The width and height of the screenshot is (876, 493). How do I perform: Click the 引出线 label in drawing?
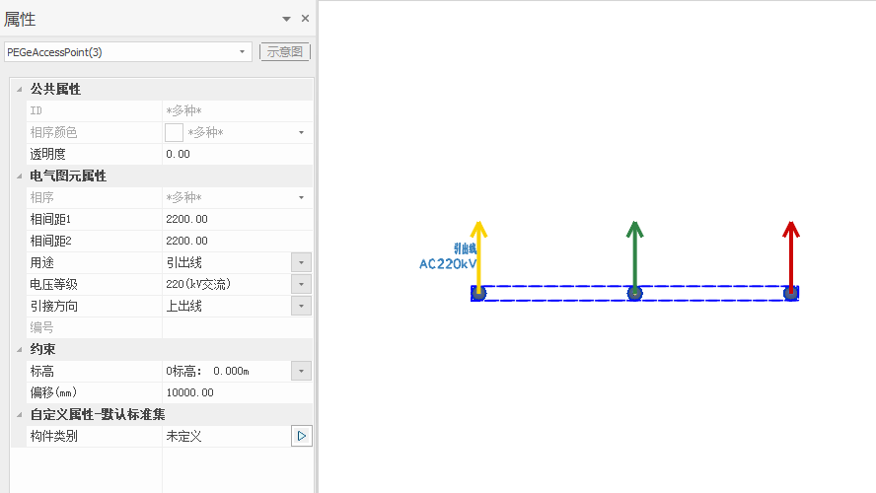click(x=465, y=249)
